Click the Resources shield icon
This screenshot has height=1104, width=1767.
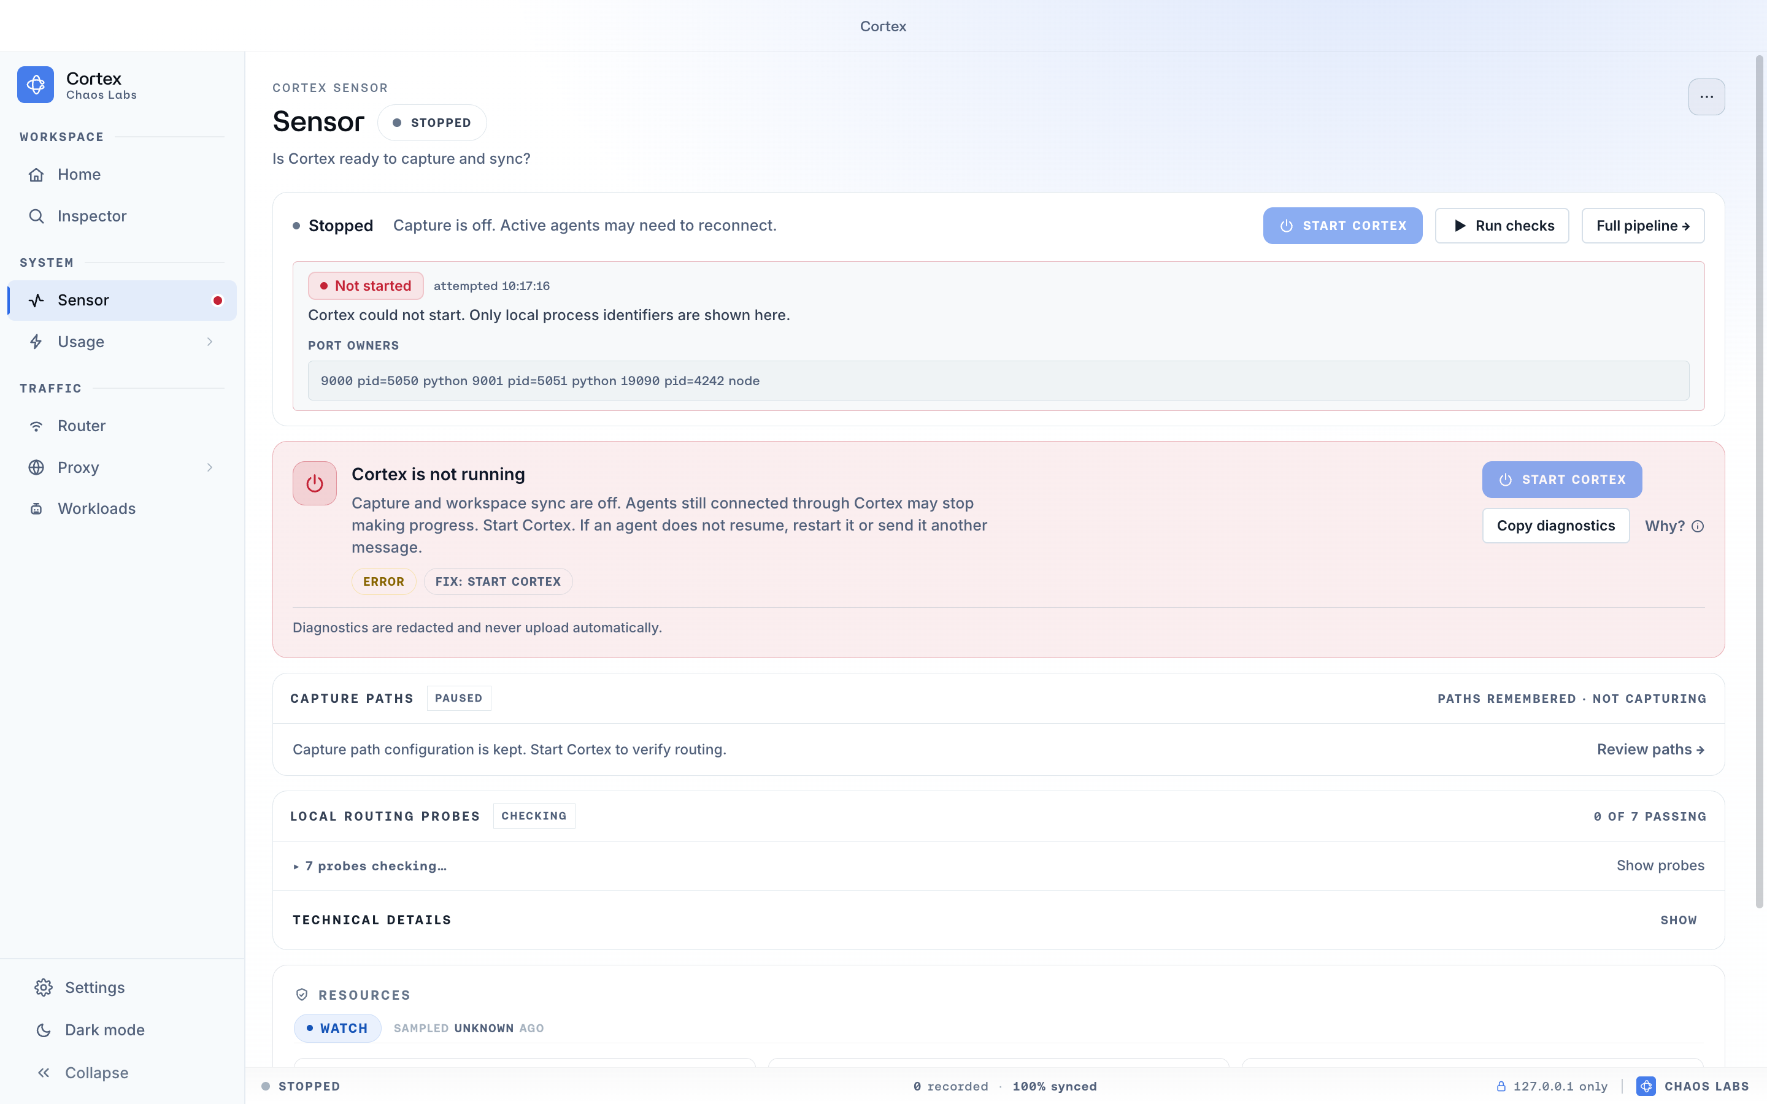(x=302, y=995)
